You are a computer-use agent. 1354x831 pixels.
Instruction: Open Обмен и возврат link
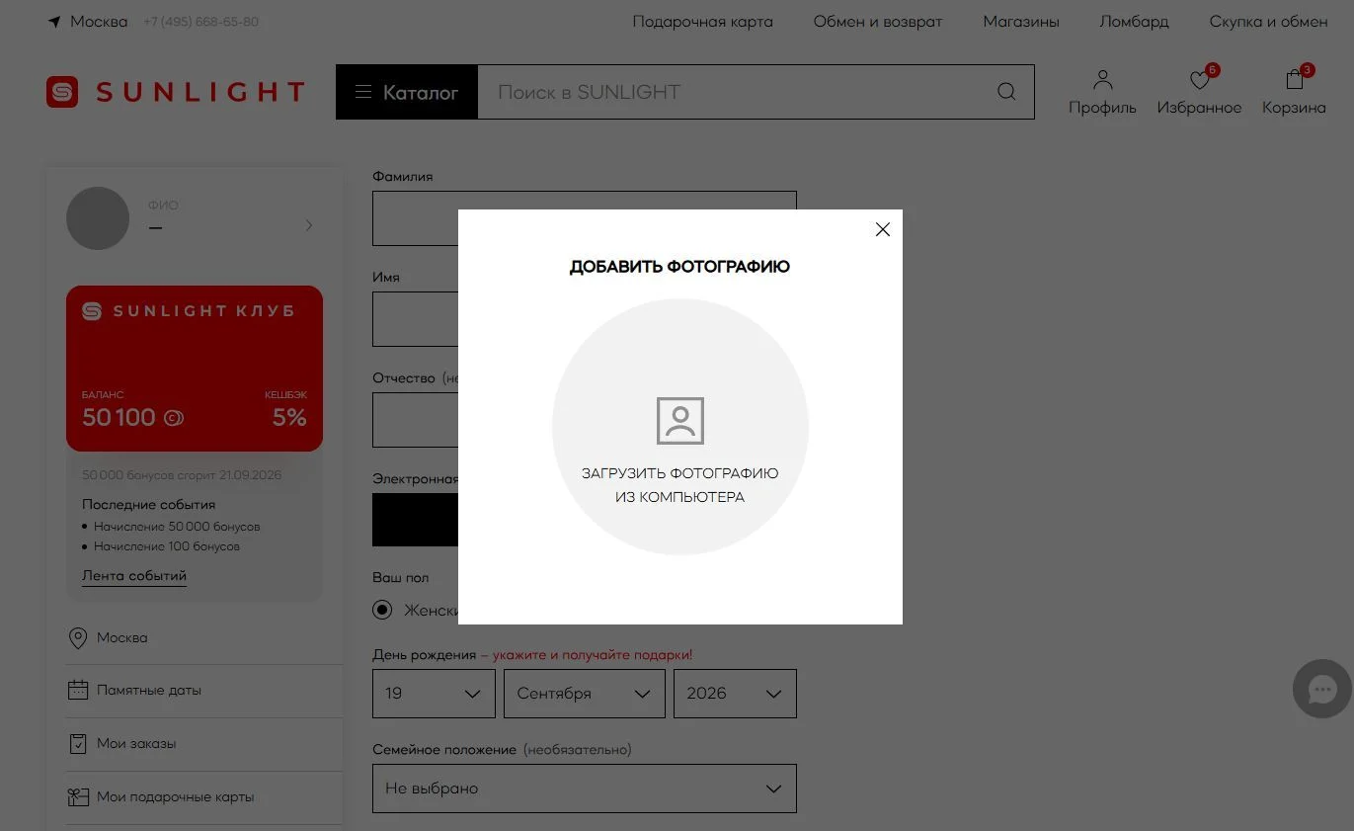pyautogui.click(x=878, y=22)
